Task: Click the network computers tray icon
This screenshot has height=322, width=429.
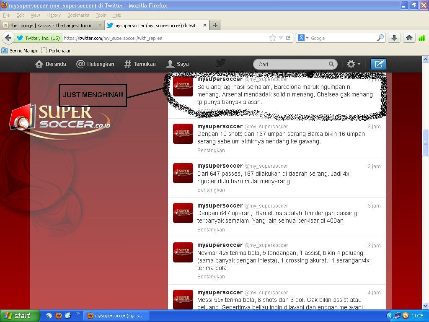Action: coord(398,316)
